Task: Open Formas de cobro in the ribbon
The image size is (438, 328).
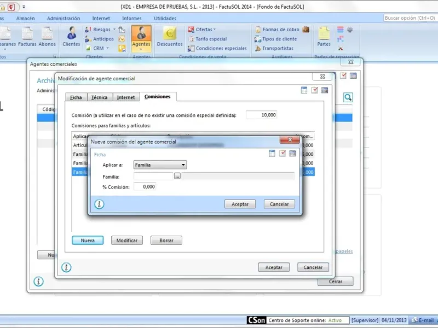Action: (277, 30)
